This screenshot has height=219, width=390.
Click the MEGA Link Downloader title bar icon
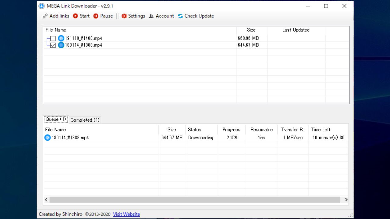(x=41, y=6)
